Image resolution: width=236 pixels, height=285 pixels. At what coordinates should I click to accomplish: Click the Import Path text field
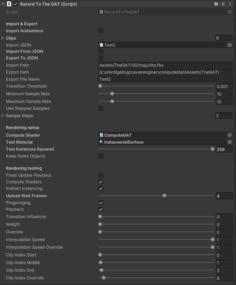click(x=165, y=65)
